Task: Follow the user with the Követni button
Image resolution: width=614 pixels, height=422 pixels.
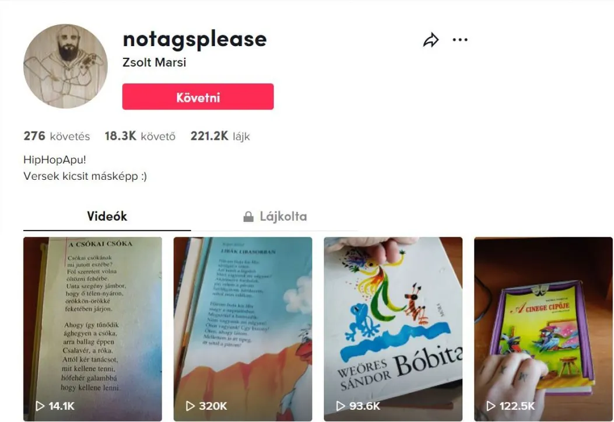Action: [198, 97]
